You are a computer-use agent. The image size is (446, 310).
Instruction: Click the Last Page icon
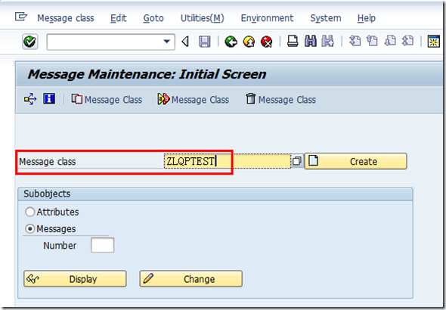click(407, 41)
